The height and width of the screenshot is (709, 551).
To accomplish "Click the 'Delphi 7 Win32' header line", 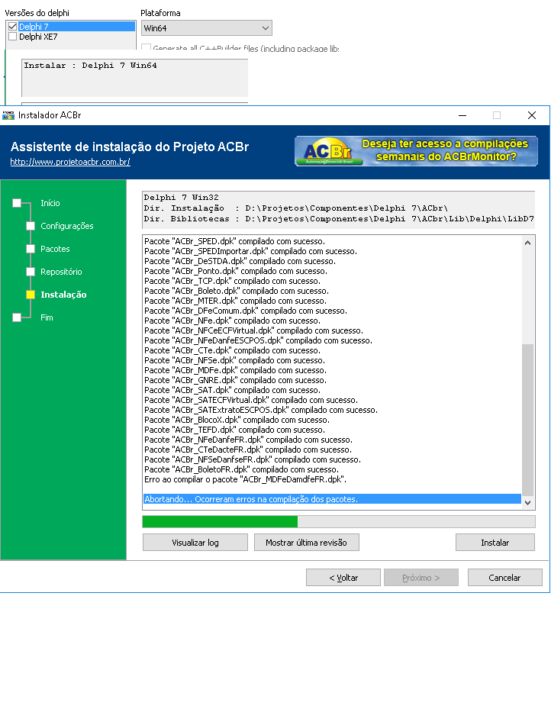I will [x=182, y=197].
